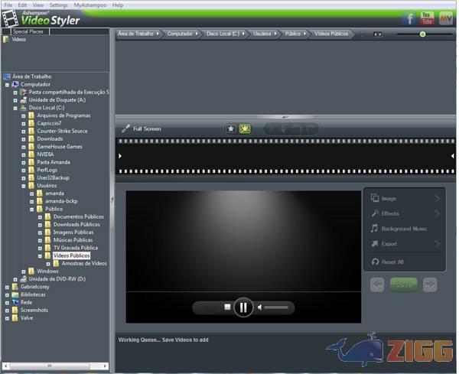459x374 pixels.
Task: Click the green Save button
Action: click(403, 285)
